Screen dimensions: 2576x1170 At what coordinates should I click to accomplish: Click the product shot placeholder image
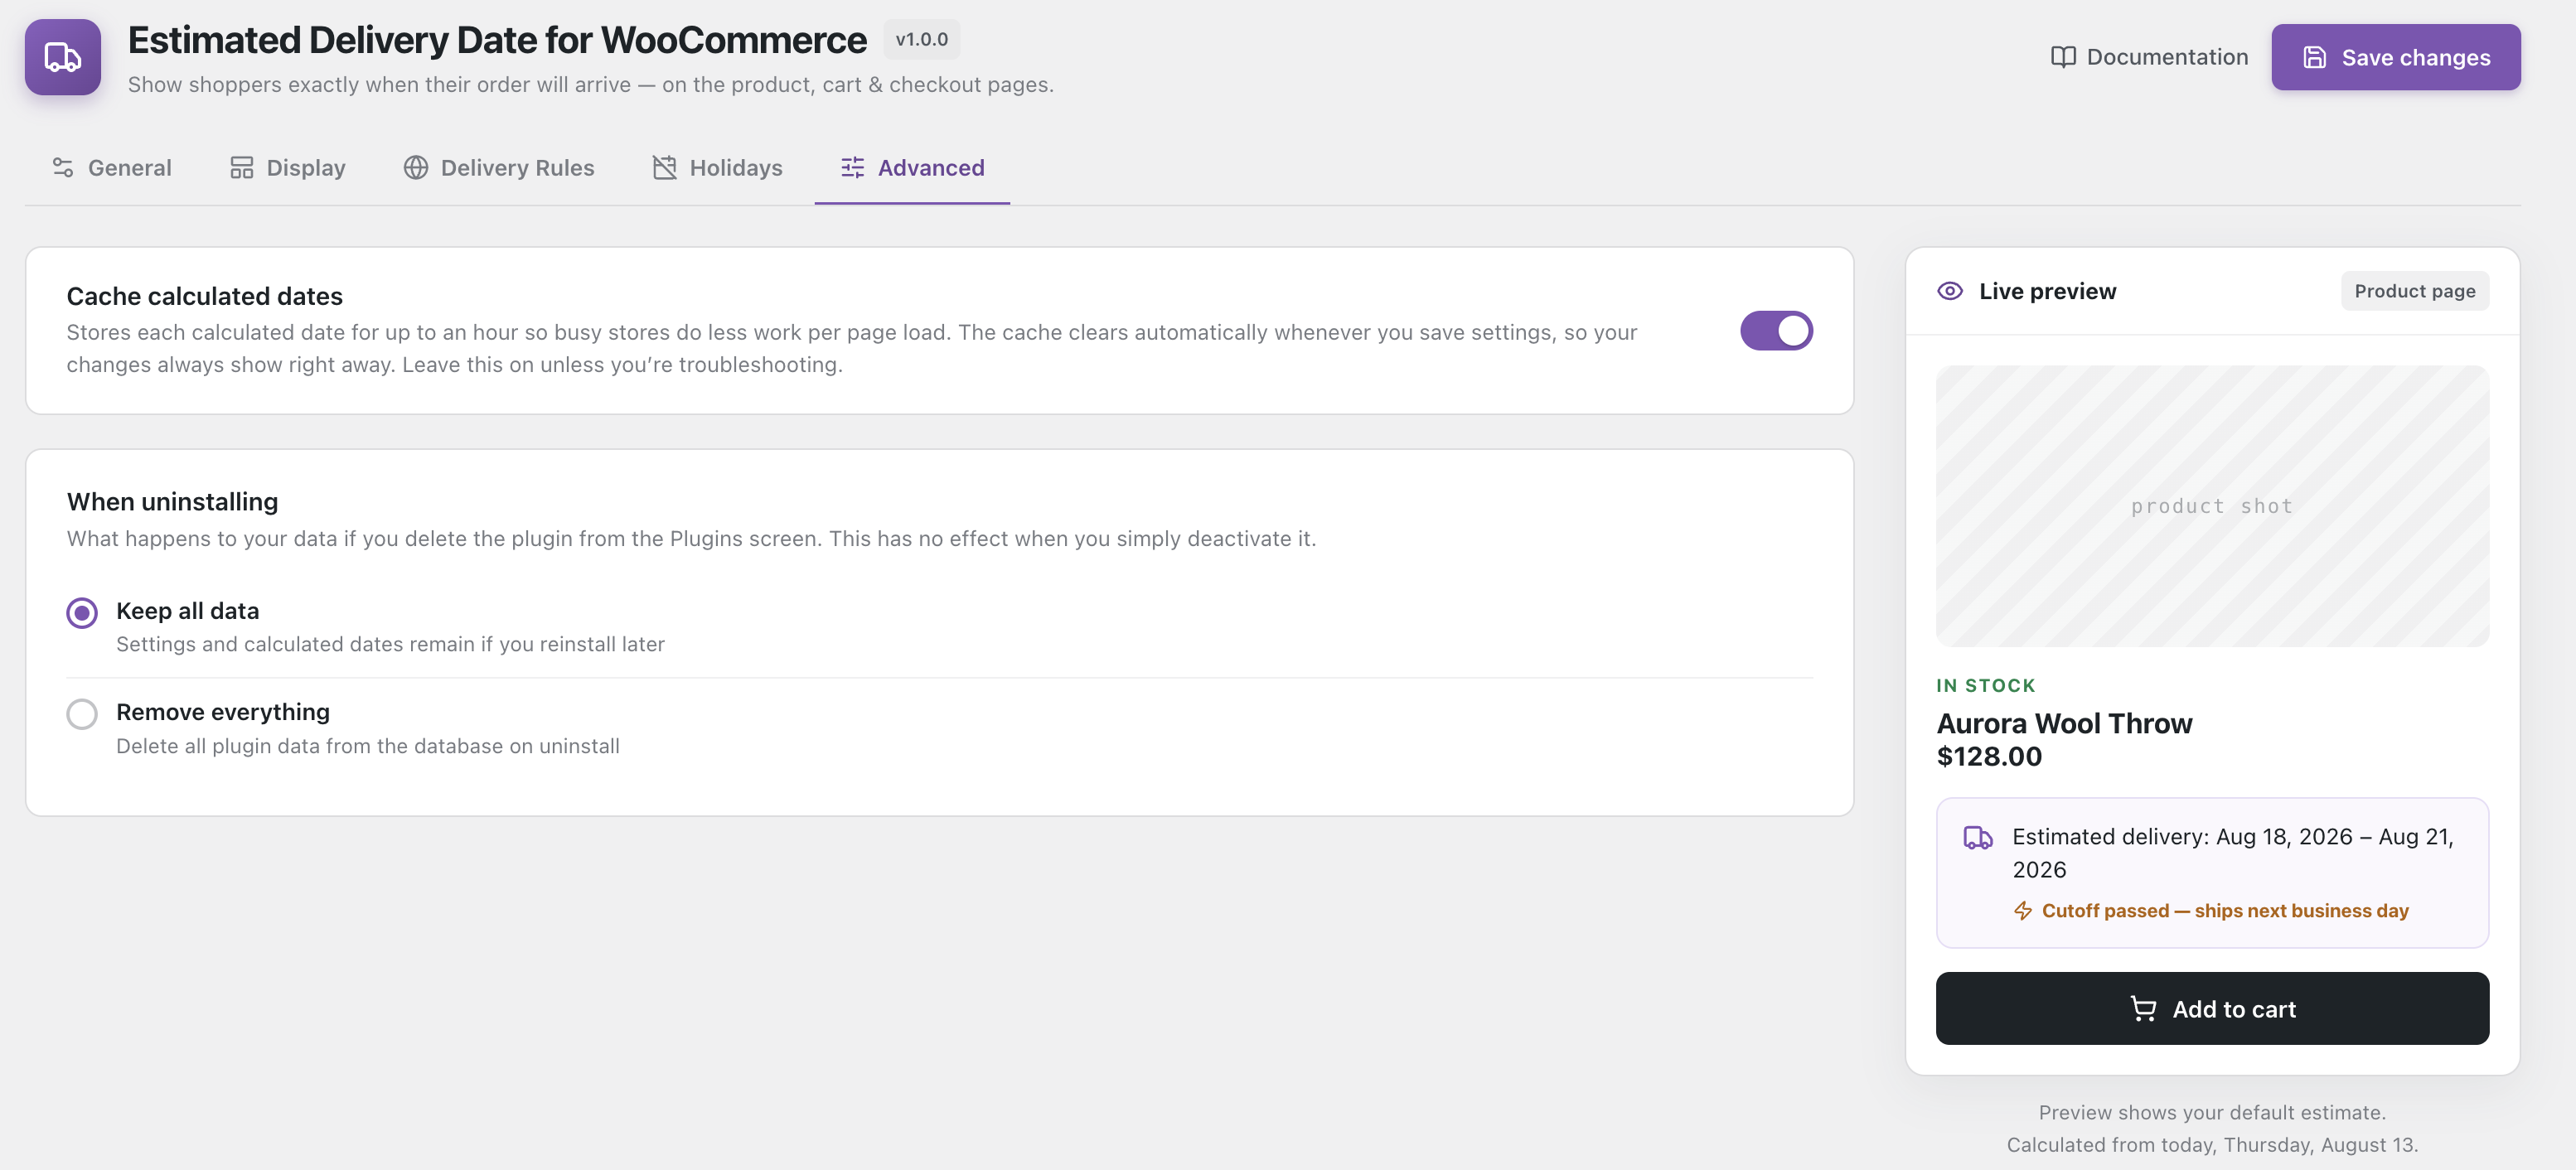(x=2212, y=506)
